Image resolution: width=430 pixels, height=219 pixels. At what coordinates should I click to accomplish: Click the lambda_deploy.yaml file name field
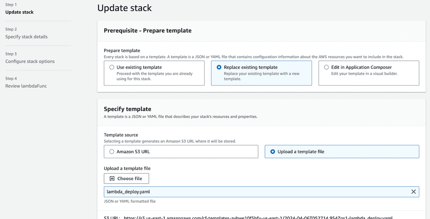[x=252, y=192]
